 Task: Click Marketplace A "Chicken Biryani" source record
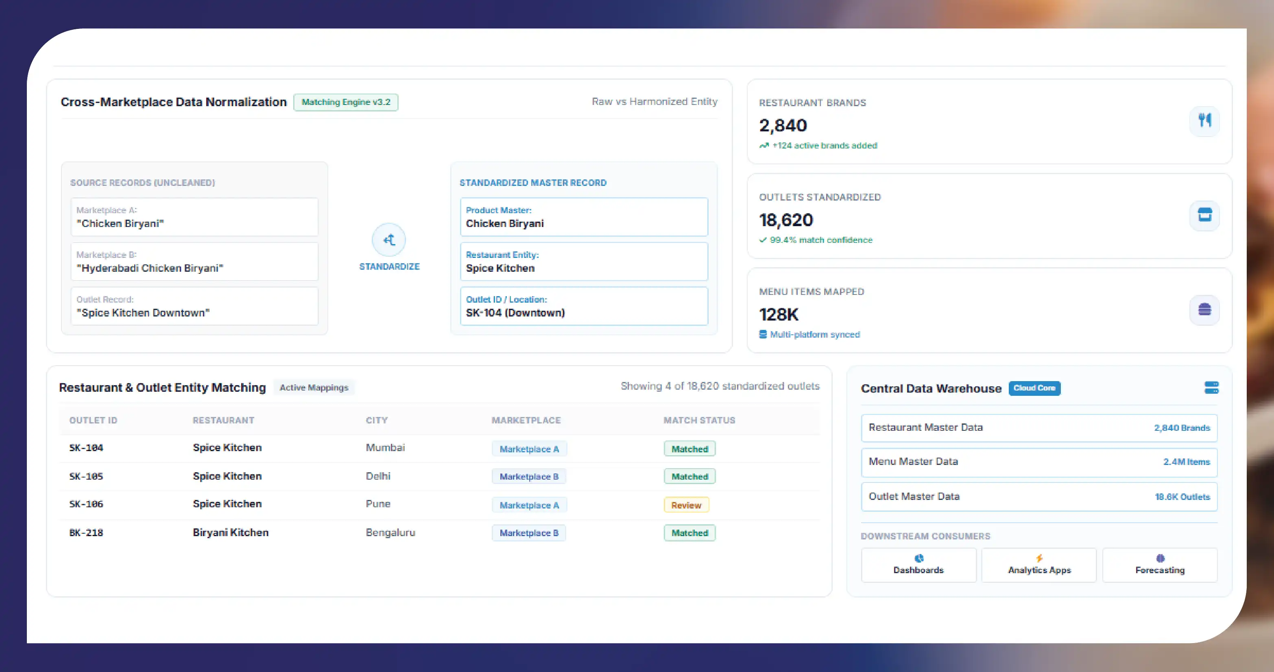194,217
